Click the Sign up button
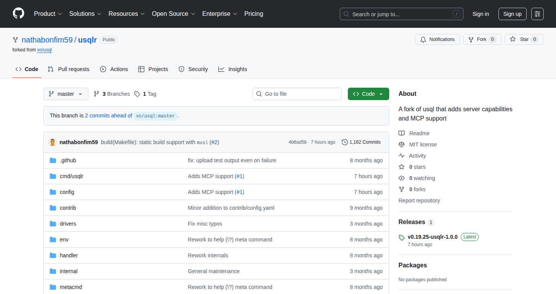556x294 pixels. [512, 14]
